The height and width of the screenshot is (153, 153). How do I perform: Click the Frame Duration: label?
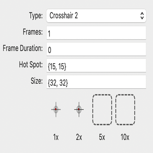click(x=23, y=48)
